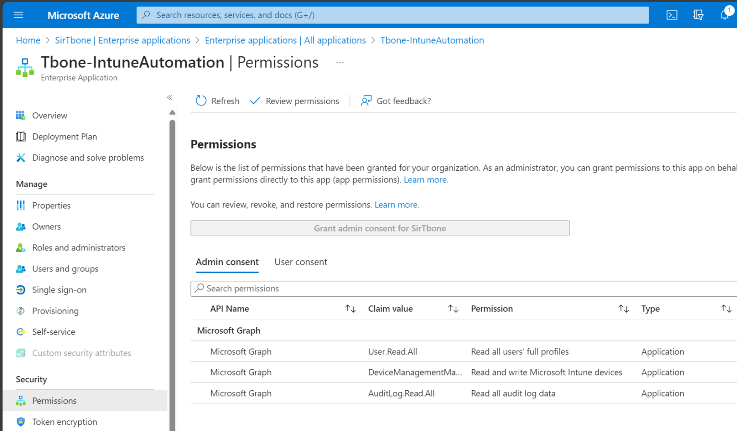This screenshot has width=737, height=431.
Task: Click the Search permissions field
Action: point(242,288)
